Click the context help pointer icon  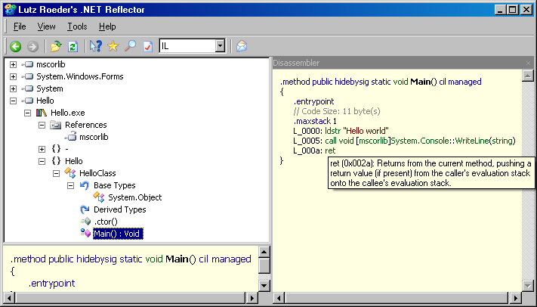click(96, 46)
